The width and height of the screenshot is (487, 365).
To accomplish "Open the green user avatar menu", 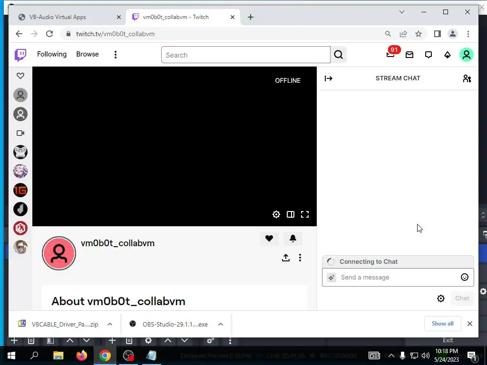I will tap(466, 55).
